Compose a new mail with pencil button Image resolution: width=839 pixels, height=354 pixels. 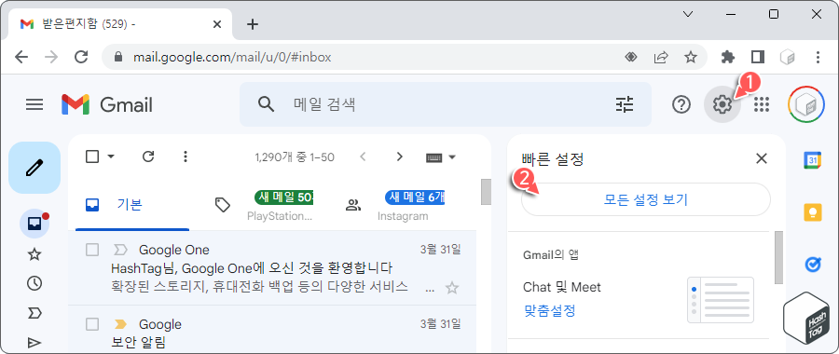[x=34, y=168]
